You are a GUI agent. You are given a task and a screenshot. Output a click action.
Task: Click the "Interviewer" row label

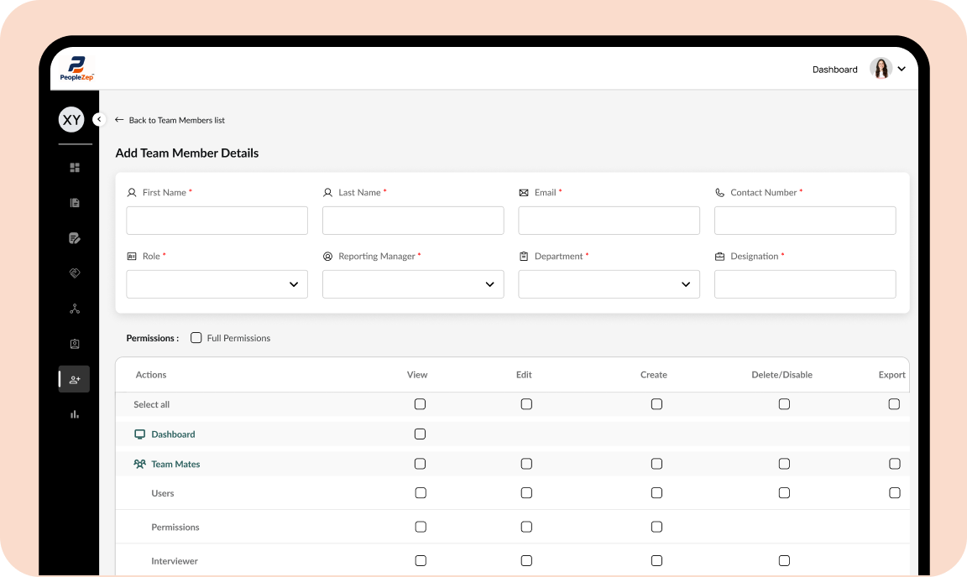[175, 561]
